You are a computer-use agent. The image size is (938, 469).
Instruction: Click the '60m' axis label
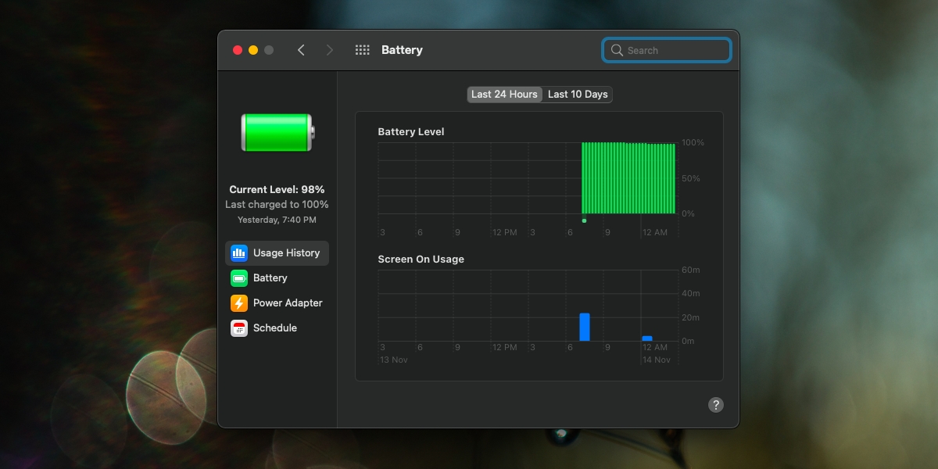coord(690,270)
